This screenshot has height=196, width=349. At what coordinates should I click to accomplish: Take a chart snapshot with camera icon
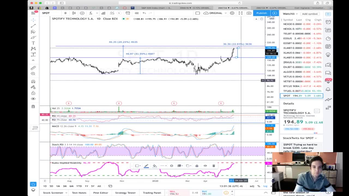tap(249, 13)
